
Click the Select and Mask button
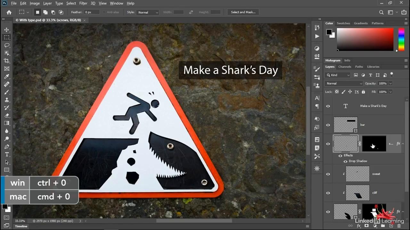(x=243, y=12)
